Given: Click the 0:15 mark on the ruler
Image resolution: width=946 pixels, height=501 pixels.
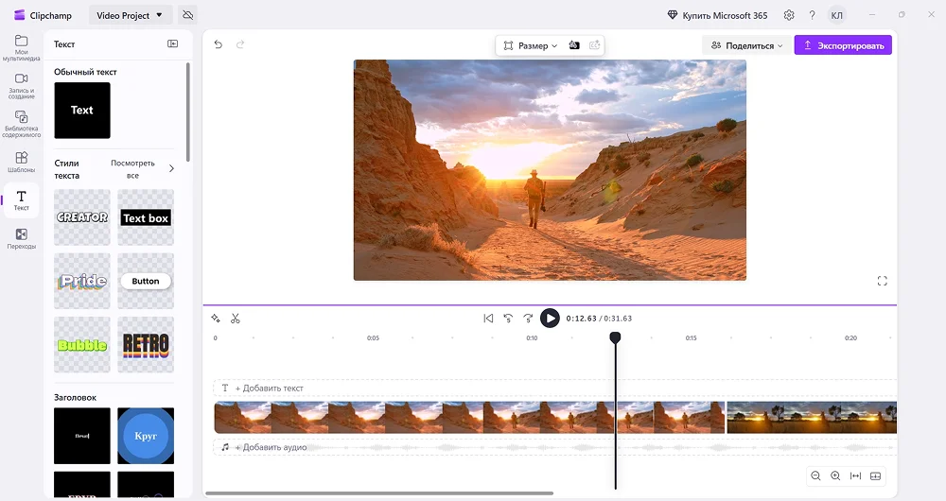Looking at the screenshot, I should (691, 338).
